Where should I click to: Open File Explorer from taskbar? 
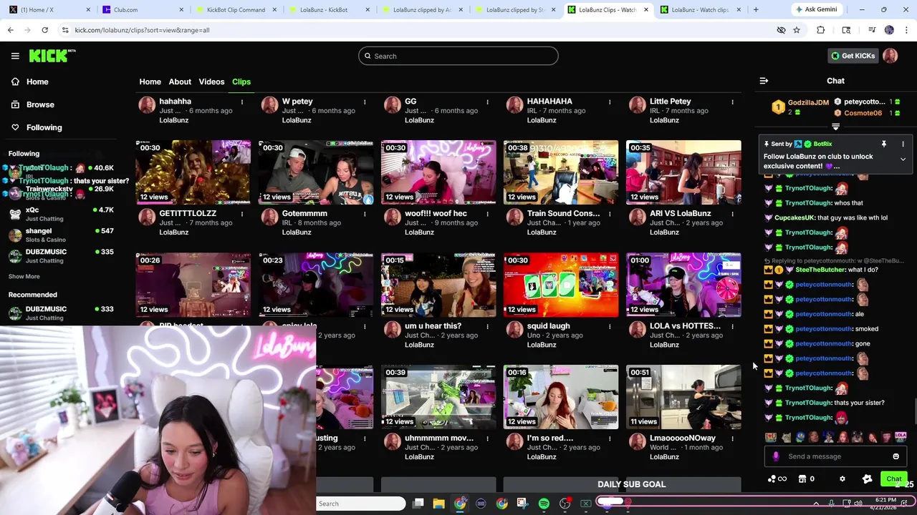point(438,504)
